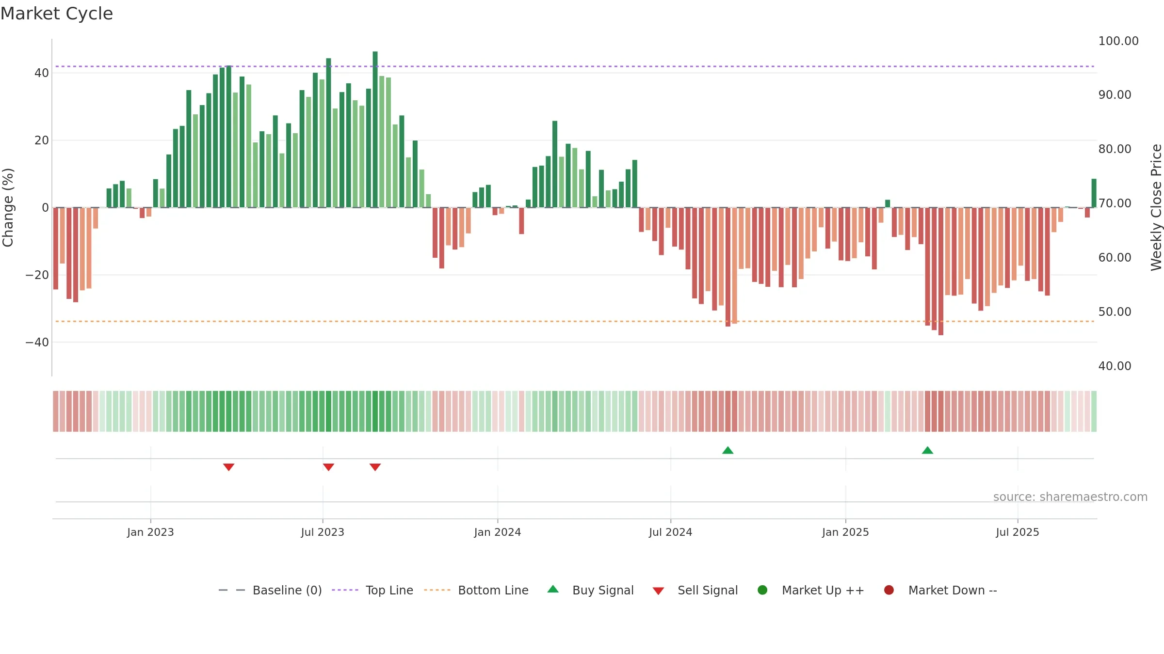Click the Top Line purple dotted legend marker

pos(345,590)
